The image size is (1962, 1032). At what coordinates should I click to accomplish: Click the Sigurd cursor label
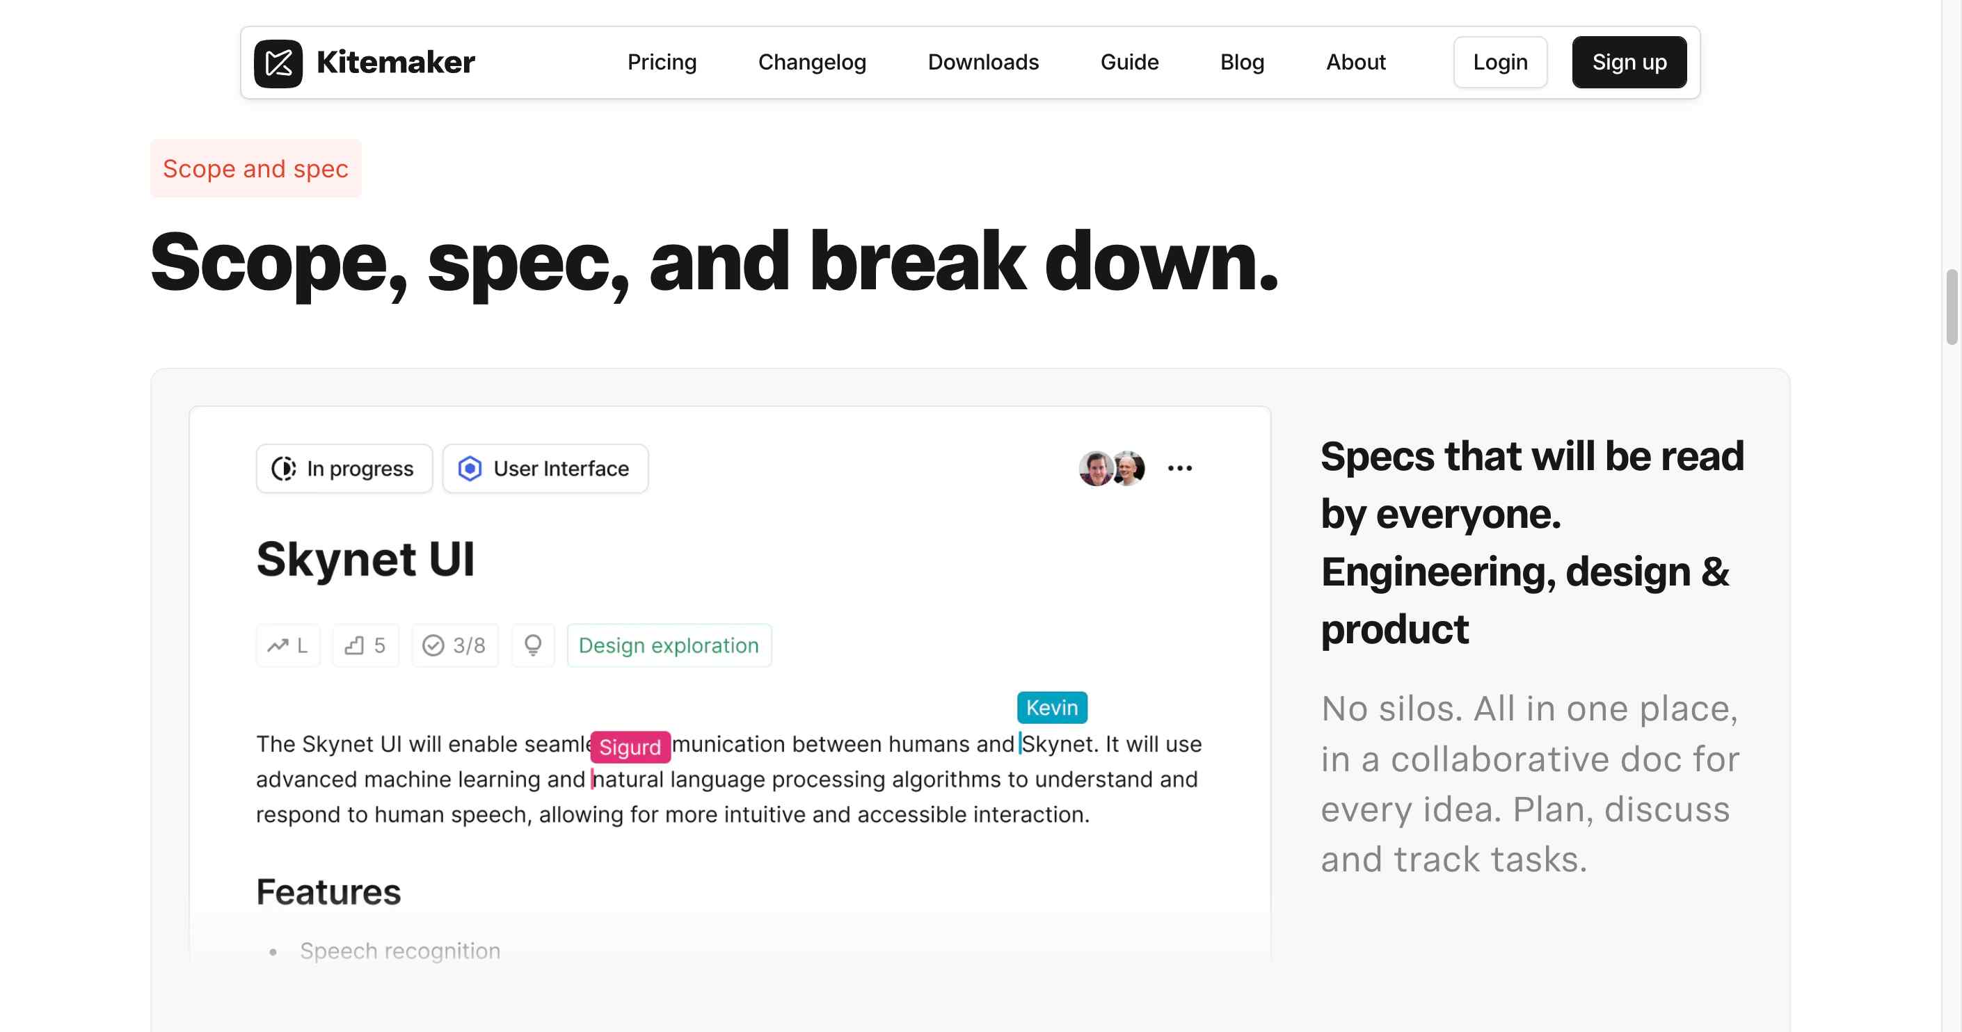[x=630, y=748]
